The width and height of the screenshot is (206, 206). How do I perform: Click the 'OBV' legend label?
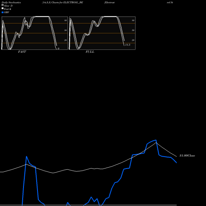[7, 12]
